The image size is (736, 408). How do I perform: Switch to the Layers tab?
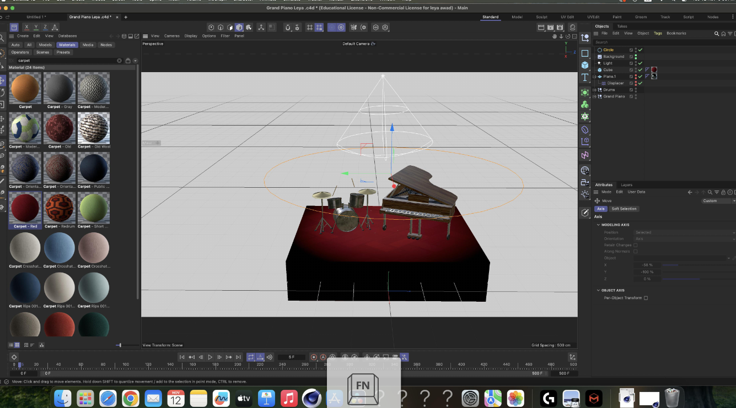[626, 185]
